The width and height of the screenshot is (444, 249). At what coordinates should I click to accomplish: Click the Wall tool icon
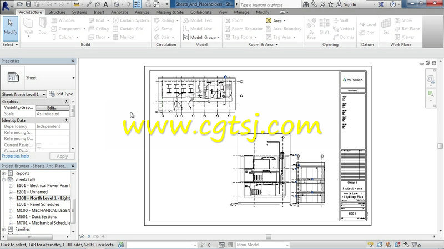point(29,26)
